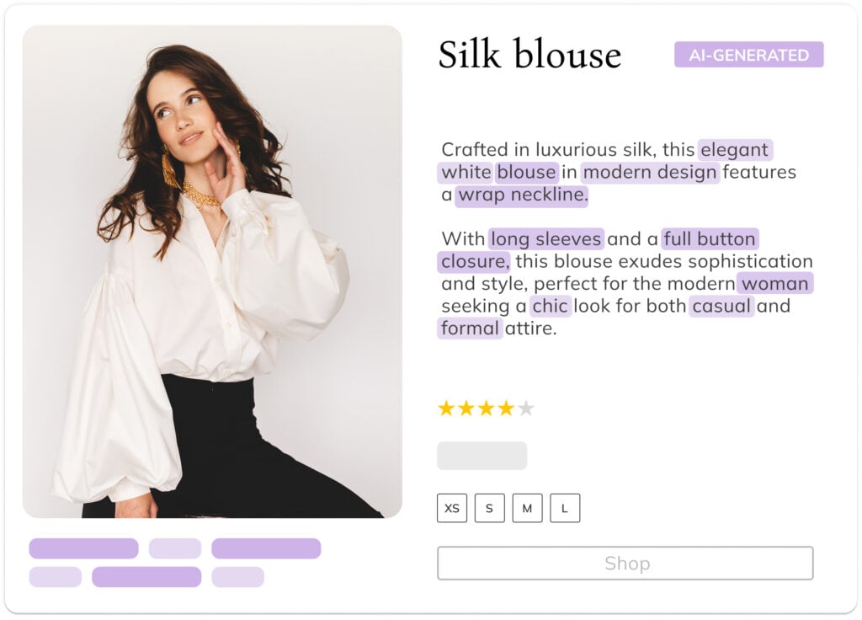Click the highlighted word "woman"

point(774,283)
